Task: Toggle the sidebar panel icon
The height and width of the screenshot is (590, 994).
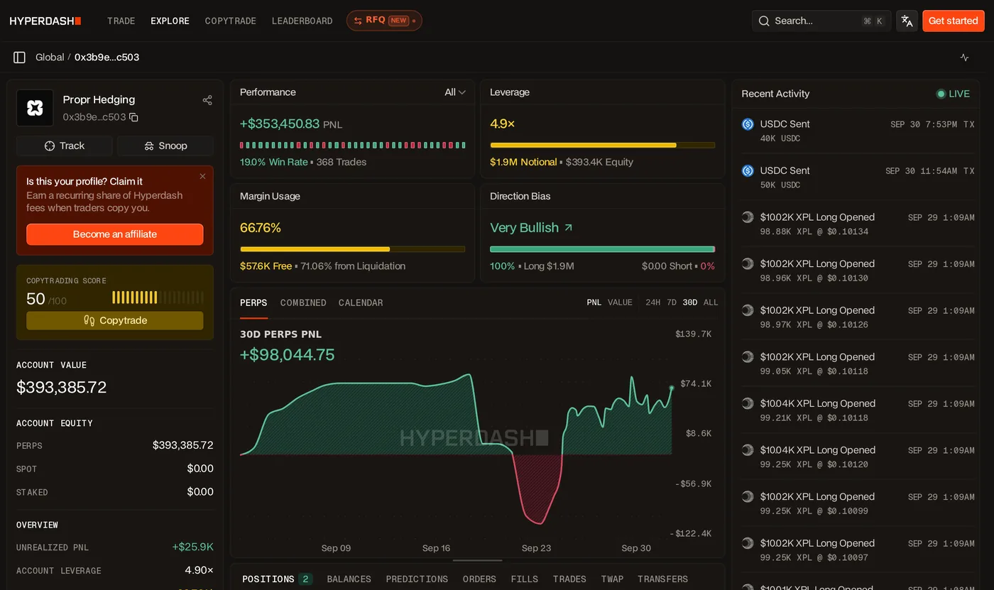Action: [x=19, y=58]
